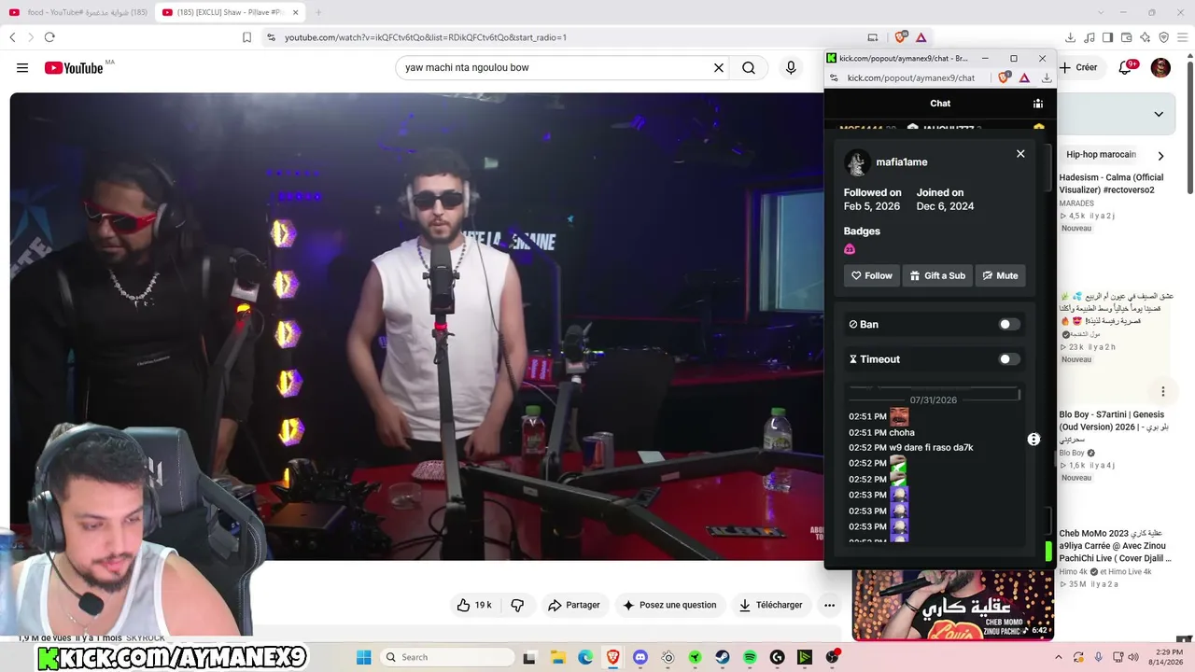Switch to the food YouTube tab
The height and width of the screenshot is (672, 1195).
click(77, 12)
